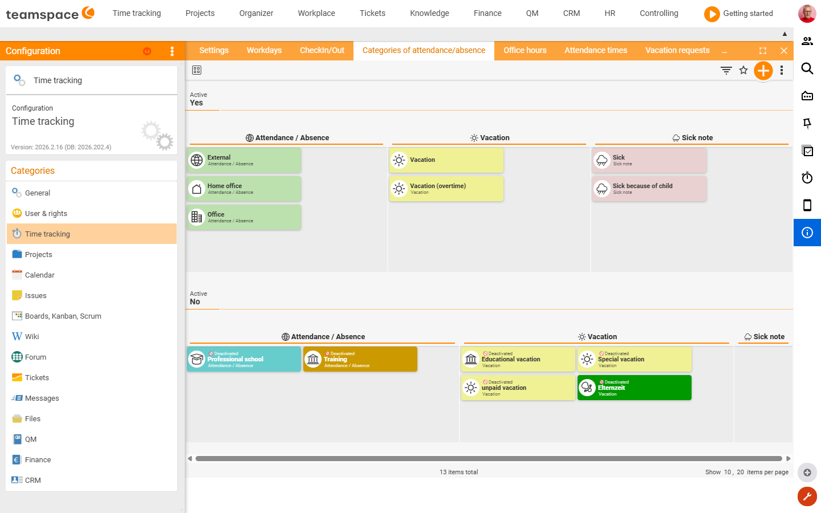Open the mobile device icon

(x=807, y=205)
